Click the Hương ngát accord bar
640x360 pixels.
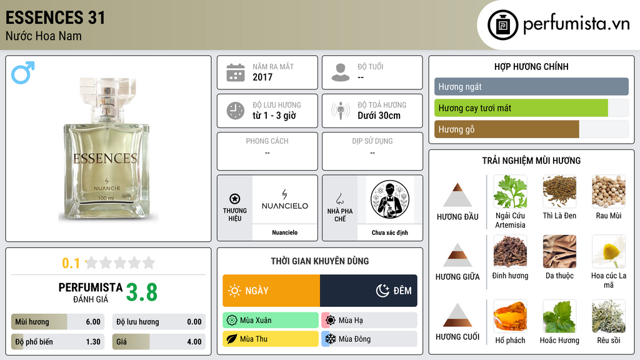coord(531,86)
